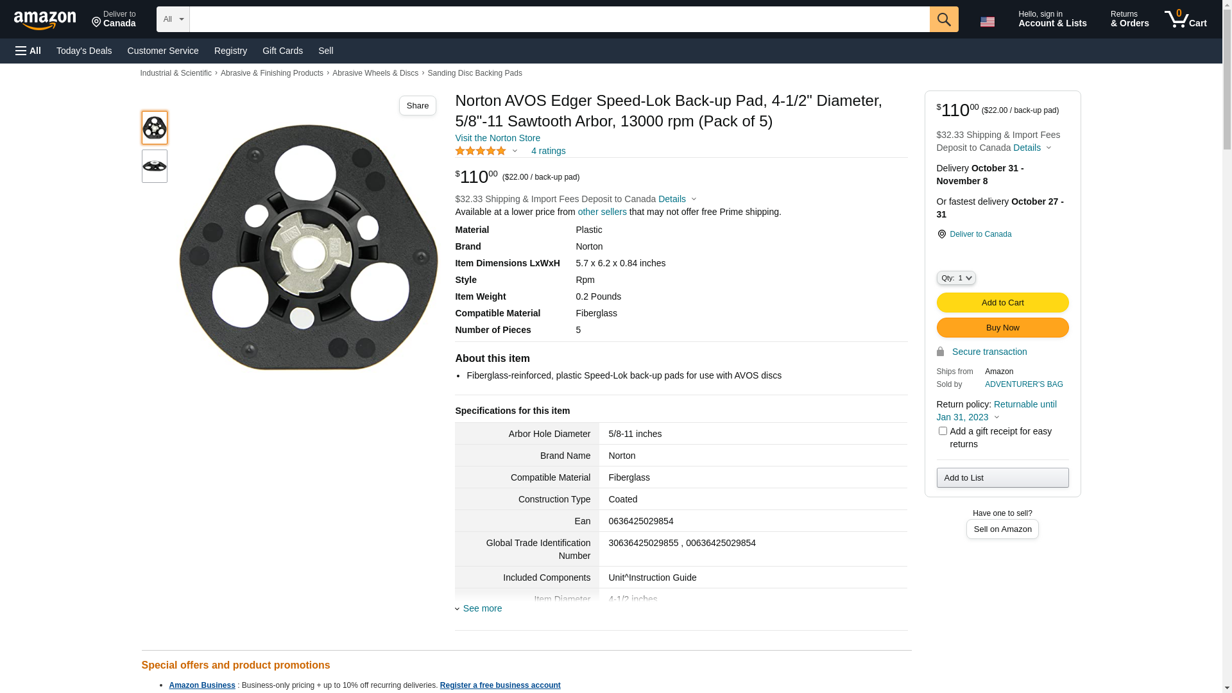Open the shopping cart icon

(1185, 19)
